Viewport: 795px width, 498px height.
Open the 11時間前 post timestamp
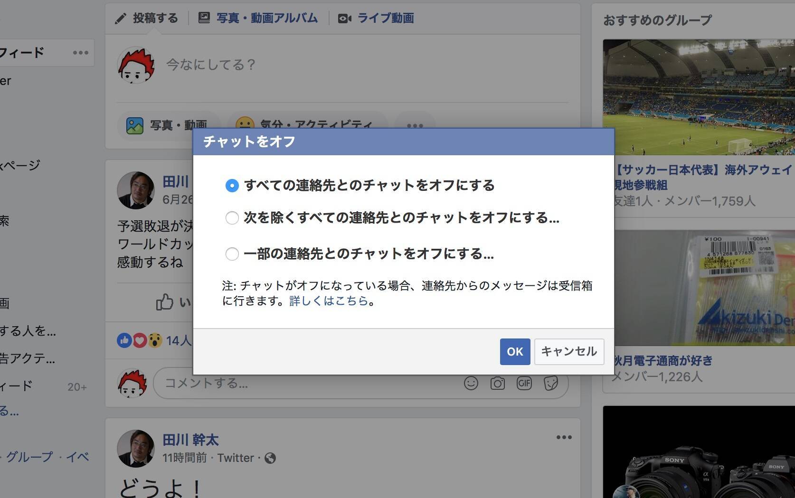click(185, 458)
